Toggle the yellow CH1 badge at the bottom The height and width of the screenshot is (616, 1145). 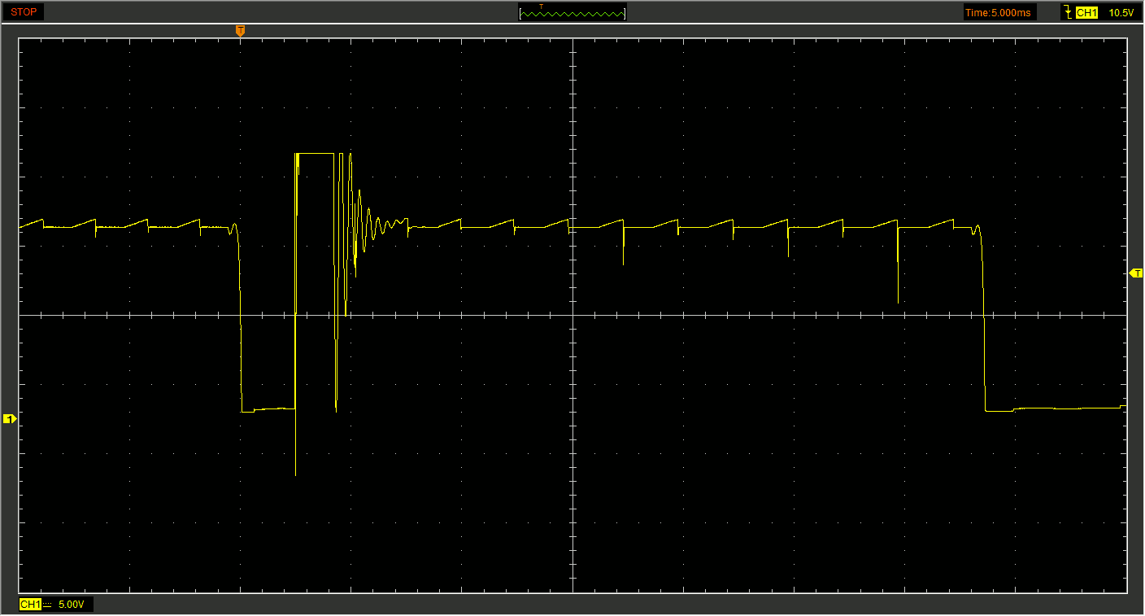(x=30, y=605)
